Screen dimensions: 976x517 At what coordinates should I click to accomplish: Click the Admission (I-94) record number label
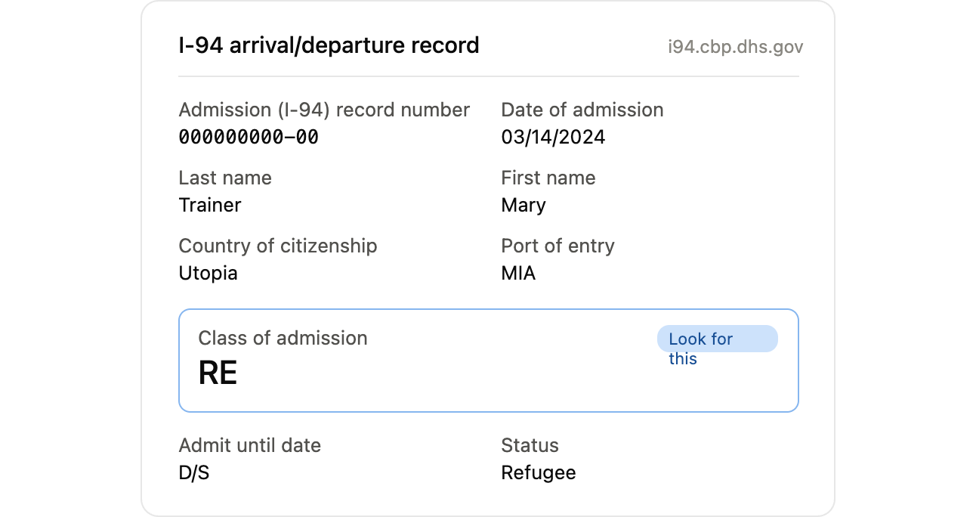pyautogui.click(x=324, y=110)
